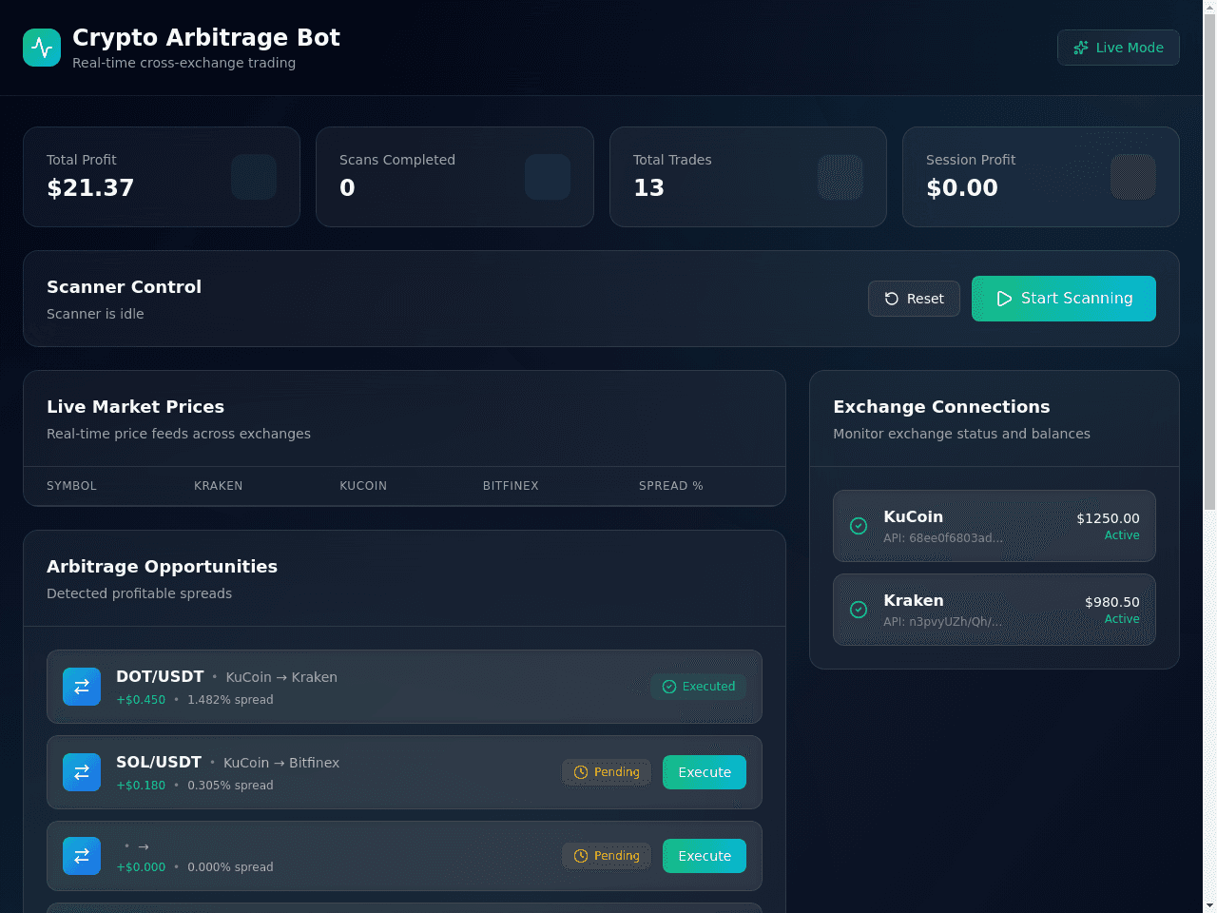Start Scanning with the green button
Screen dimensions: 1217x913
[x=1064, y=299]
